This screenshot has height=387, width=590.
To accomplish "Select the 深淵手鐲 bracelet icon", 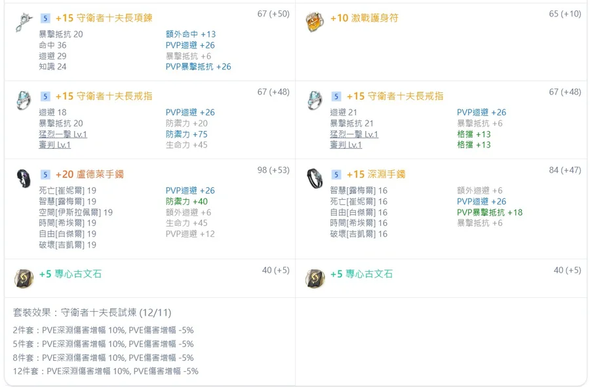I will [x=315, y=178].
